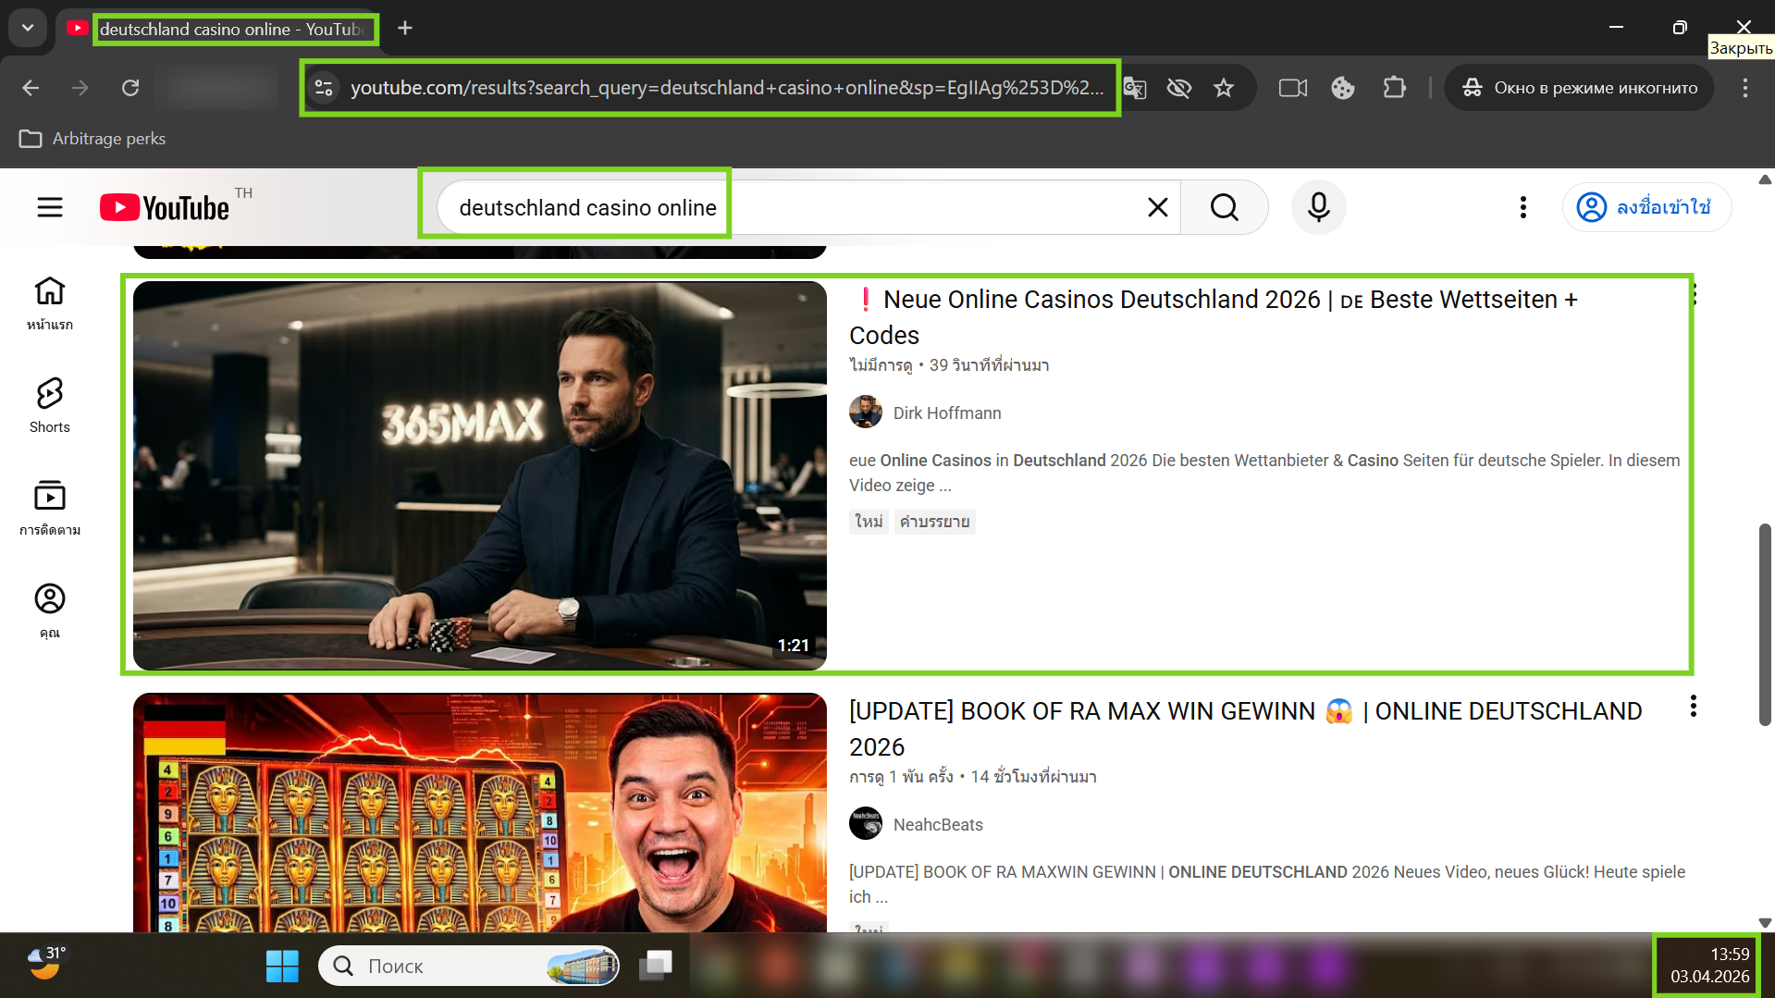This screenshot has width=1775, height=998.
Task: Translate this page icon in address bar
Action: [x=1135, y=88]
